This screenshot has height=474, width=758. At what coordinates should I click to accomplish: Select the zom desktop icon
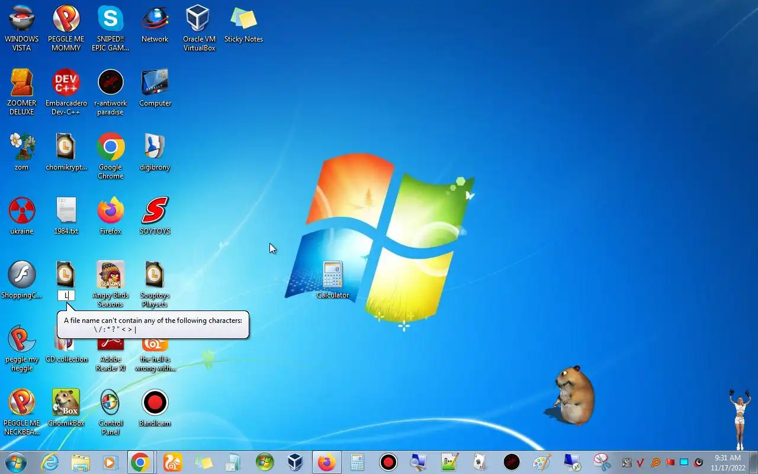[x=22, y=152]
